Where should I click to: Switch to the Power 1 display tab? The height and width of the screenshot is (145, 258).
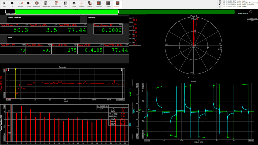pos(117,4)
